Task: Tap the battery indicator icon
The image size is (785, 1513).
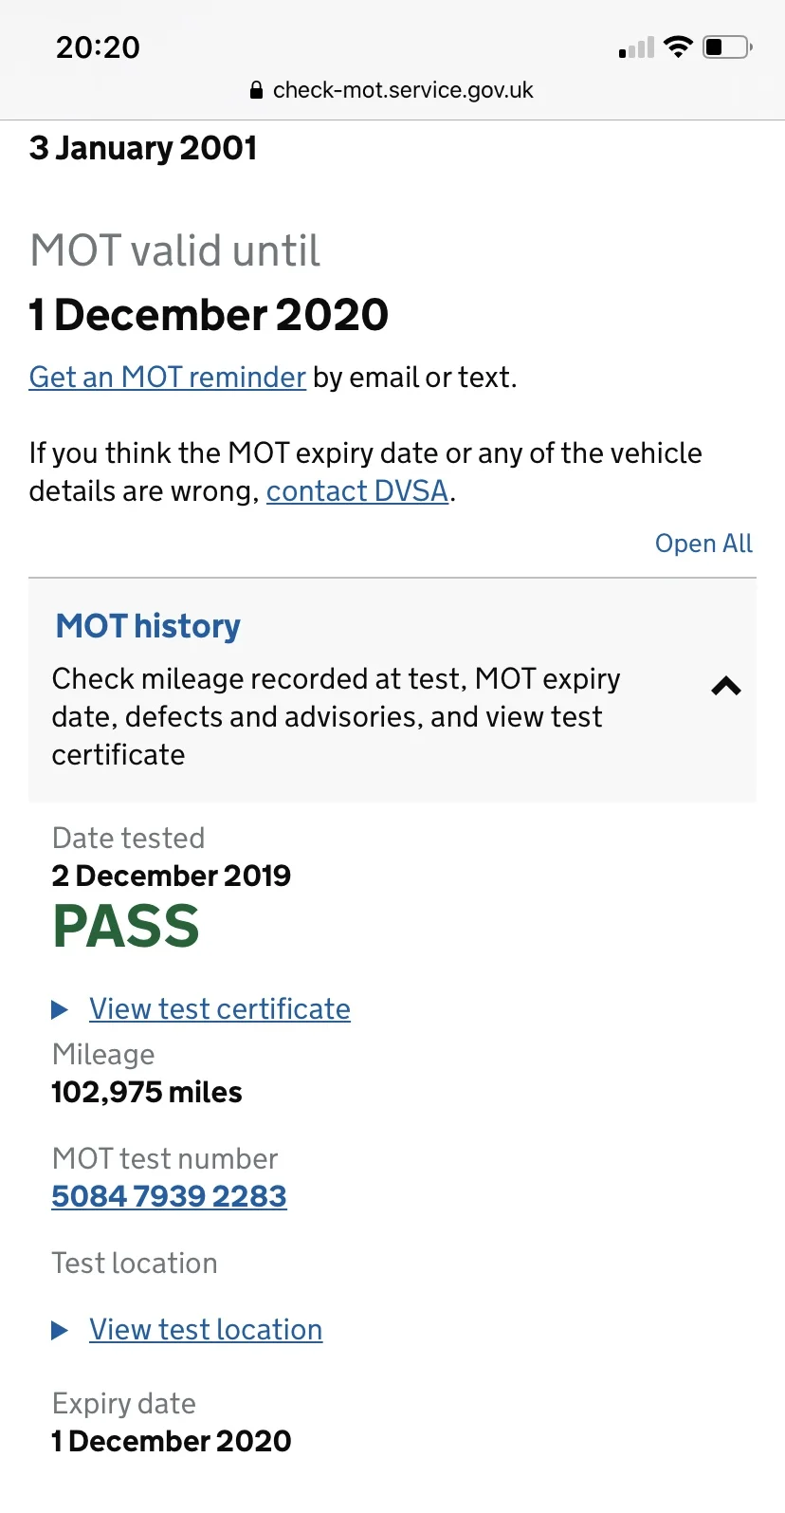Action: tap(727, 46)
